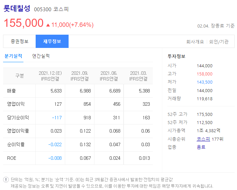Click ROE value 0.067
The height and width of the screenshot is (190, 237).
(86, 158)
